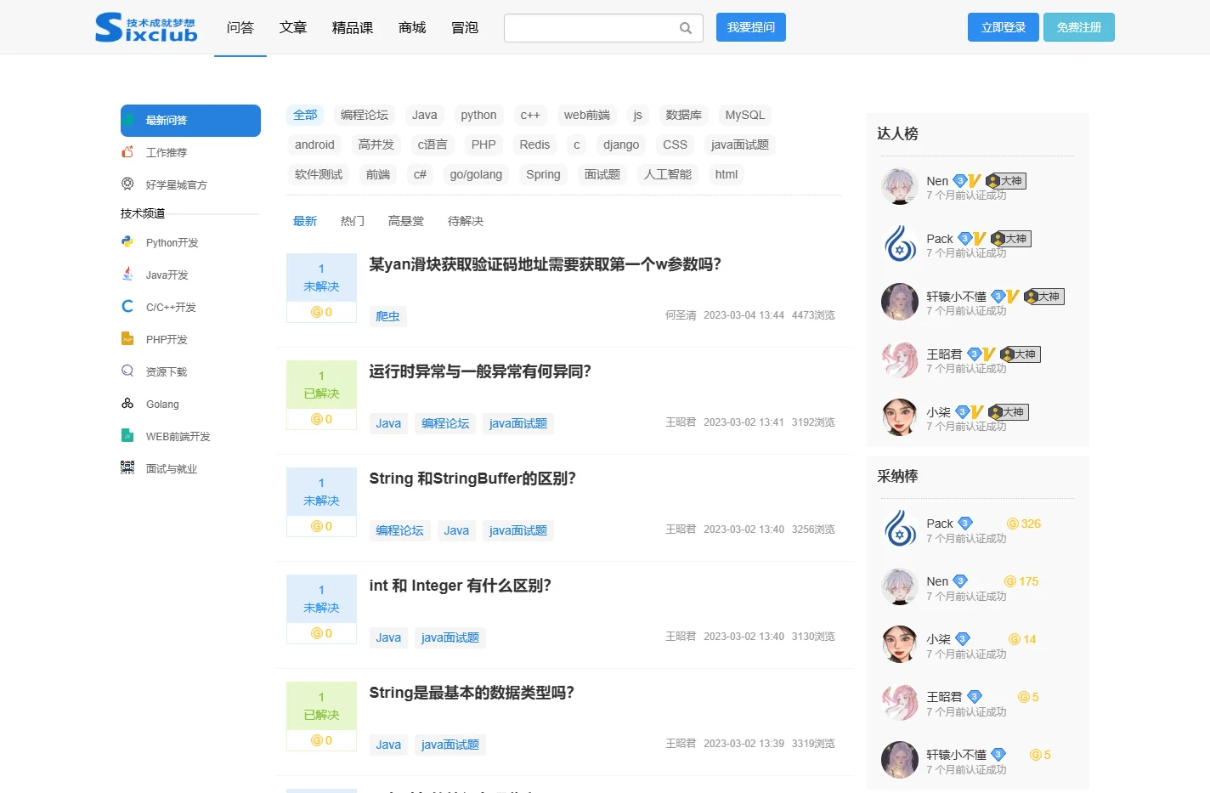Viewport: 1210px width, 793px height.
Task: Click 未解决 status box of int 和 Integer question
Action: coord(321,599)
